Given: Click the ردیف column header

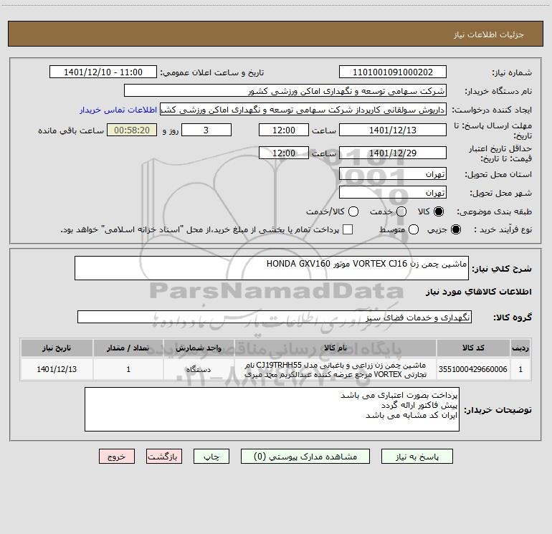Looking at the screenshot, I should (x=520, y=348).
